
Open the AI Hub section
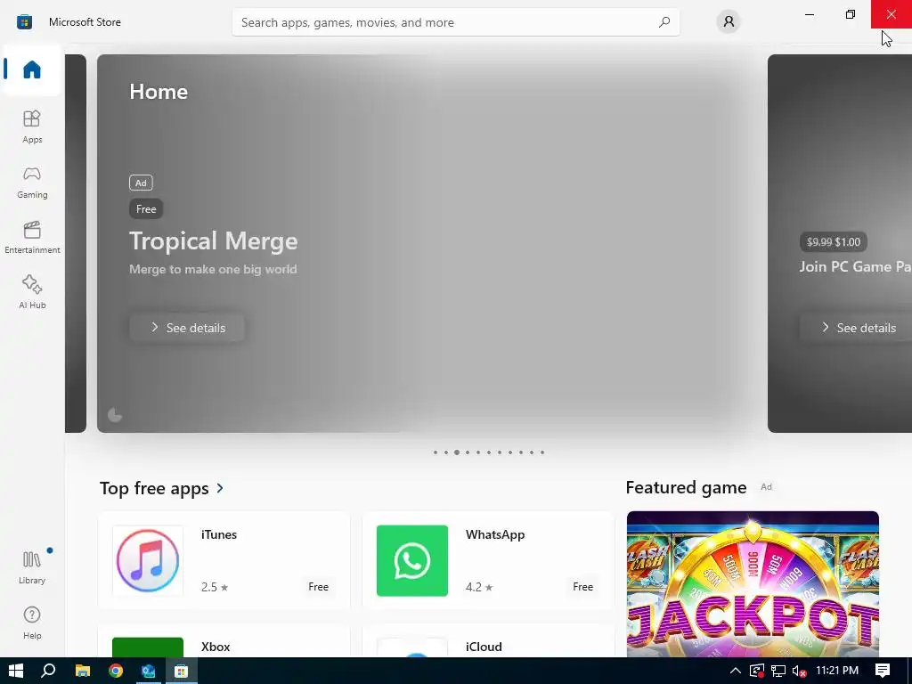click(32, 292)
